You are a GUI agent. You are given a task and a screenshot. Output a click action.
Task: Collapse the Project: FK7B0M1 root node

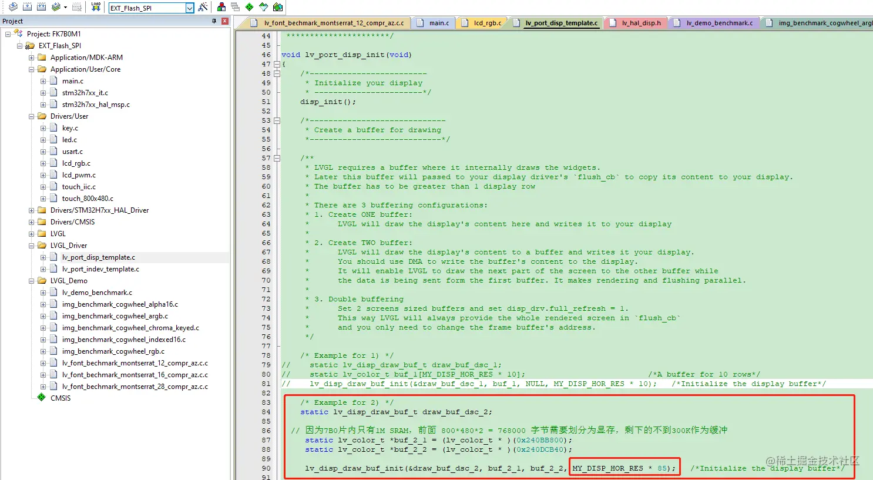[8, 34]
